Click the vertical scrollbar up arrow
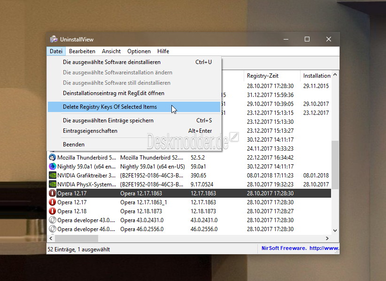The width and height of the screenshot is (386, 281). point(335,74)
